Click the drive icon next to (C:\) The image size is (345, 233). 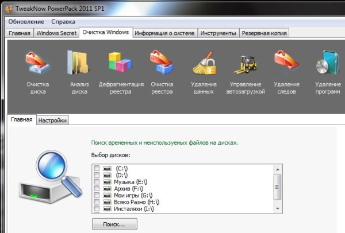click(107, 168)
